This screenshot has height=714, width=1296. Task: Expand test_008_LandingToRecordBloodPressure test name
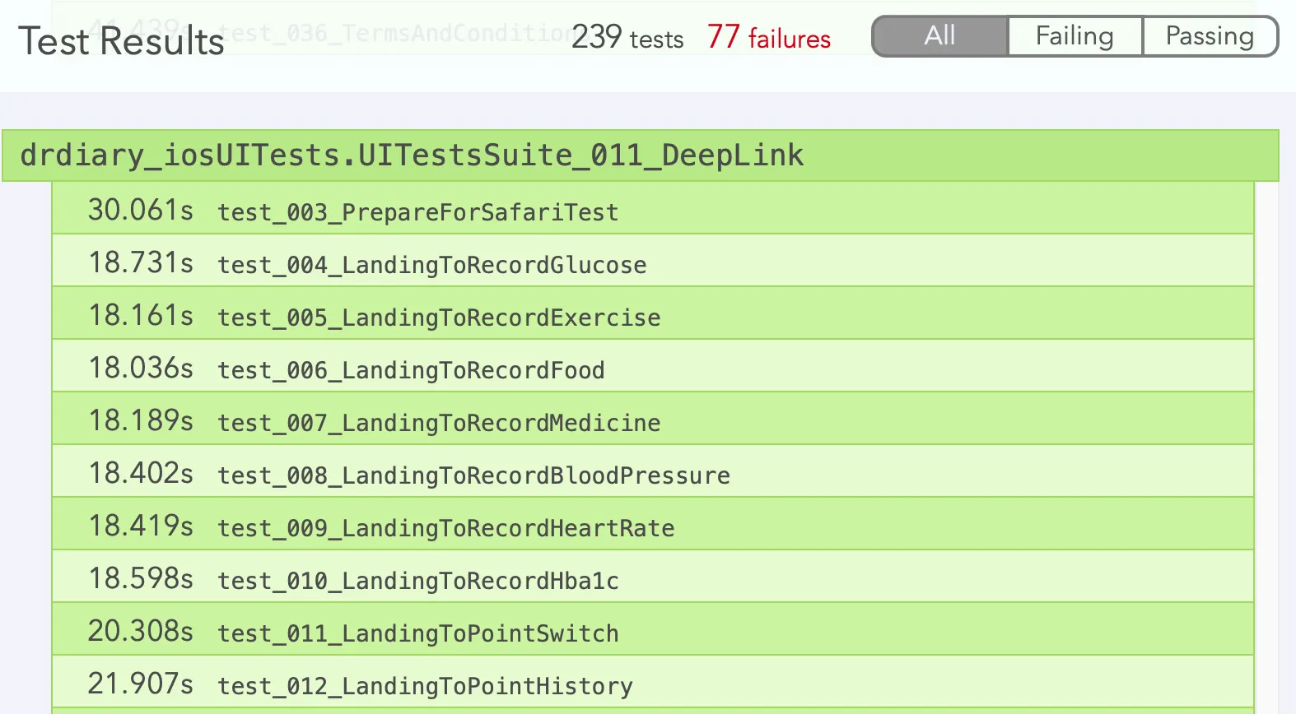click(x=473, y=475)
